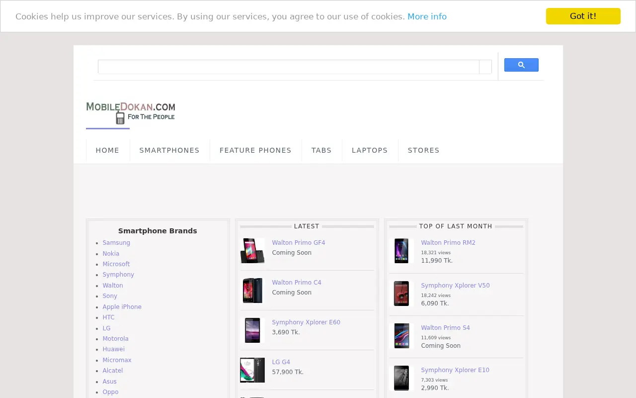Open the Walton Primo C4 phone thumbnail
The image size is (636, 398).
tap(252, 291)
